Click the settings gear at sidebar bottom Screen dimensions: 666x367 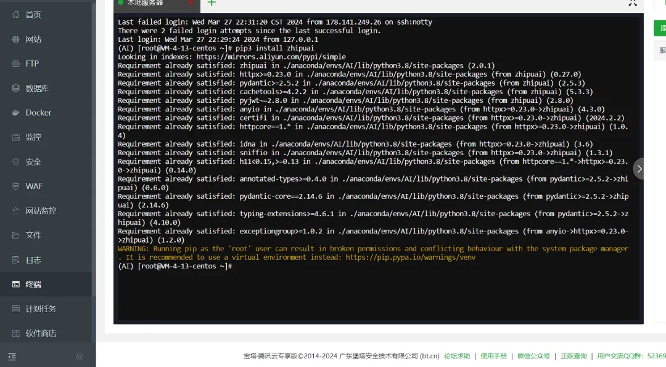click(80, 357)
